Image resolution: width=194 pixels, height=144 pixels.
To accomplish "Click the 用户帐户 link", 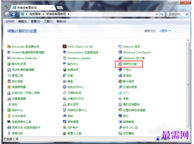I will coord(73,127).
